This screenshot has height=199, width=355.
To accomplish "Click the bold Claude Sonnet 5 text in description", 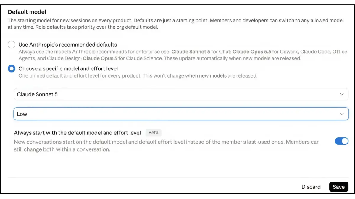I will [x=191, y=52].
